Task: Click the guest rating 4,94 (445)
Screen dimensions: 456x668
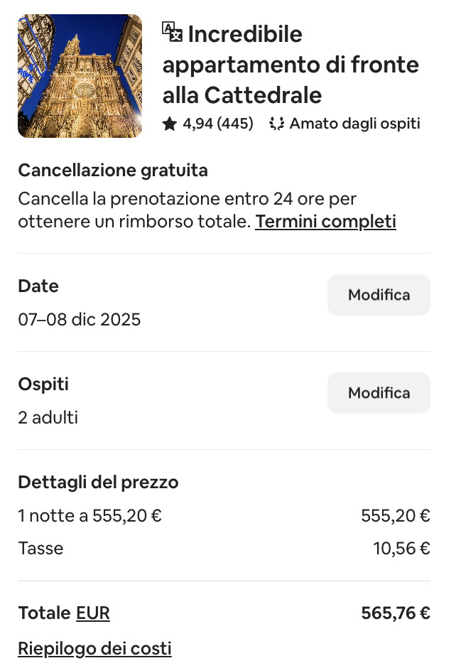Action: click(217, 123)
